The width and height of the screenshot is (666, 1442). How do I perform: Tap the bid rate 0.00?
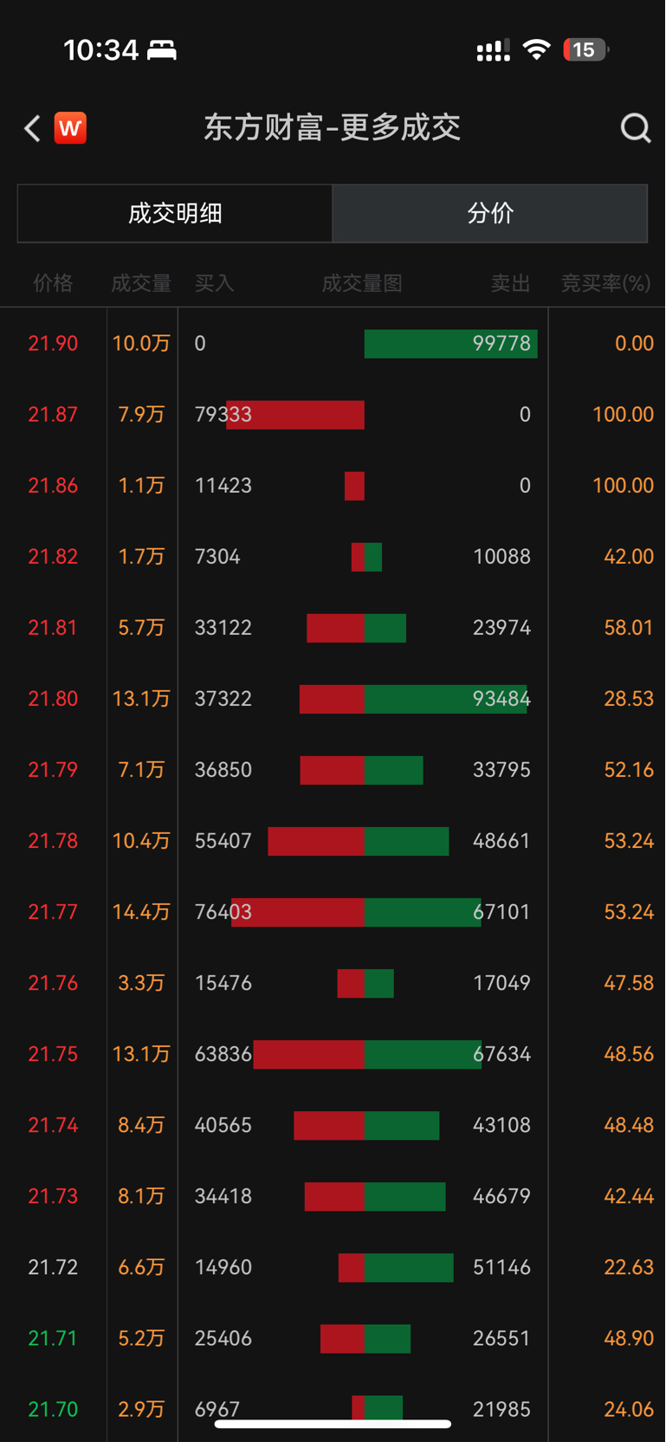point(634,344)
